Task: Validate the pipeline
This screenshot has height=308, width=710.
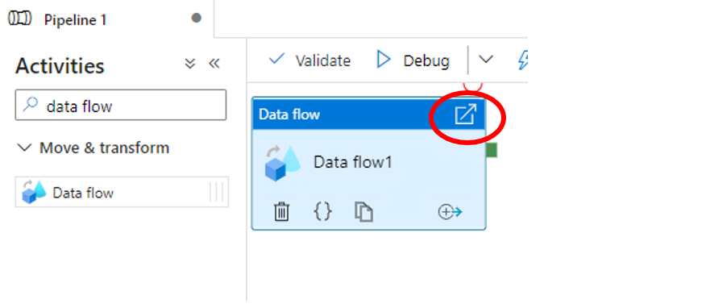Action: pyautogui.click(x=309, y=60)
